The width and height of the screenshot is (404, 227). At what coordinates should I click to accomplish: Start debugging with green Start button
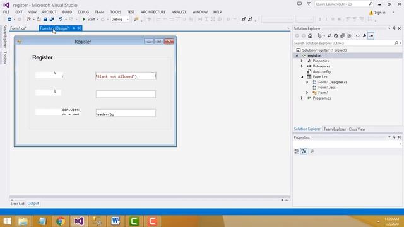89,20
